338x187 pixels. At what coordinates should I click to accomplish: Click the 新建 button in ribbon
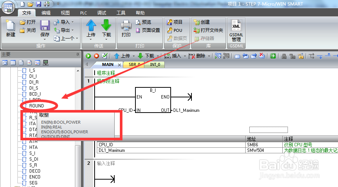[10, 29]
